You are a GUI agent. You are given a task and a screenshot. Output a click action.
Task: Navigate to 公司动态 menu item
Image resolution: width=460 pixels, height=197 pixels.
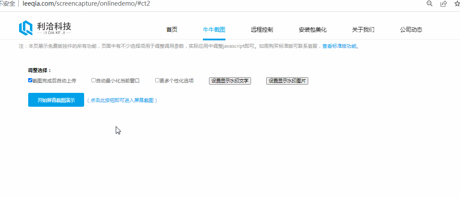411,30
